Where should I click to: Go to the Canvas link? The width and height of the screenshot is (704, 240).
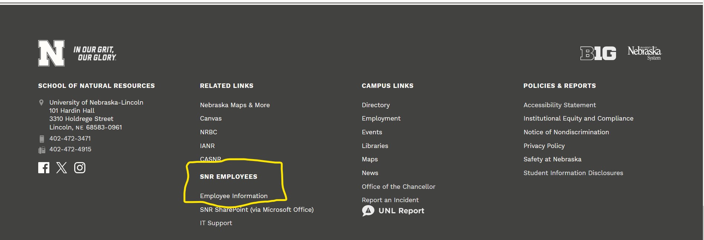(x=210, y=118)
